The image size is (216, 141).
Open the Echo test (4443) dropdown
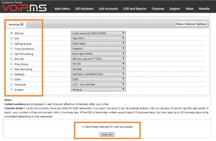[x=98, y=54]
